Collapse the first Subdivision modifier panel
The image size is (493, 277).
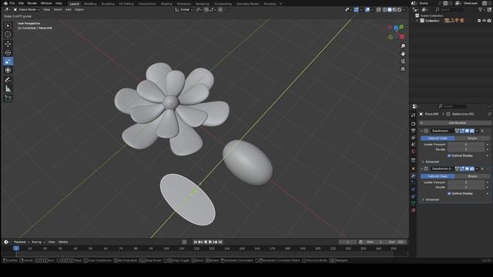tap(421, 131)
